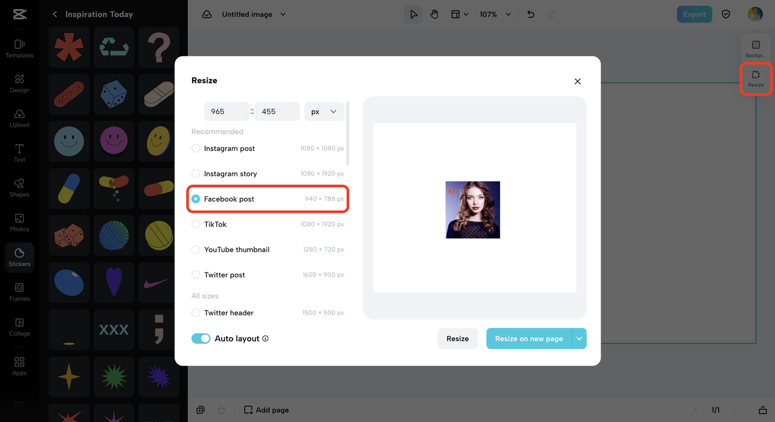Click the Resize button in dialog
Screen dimensions: 775x422
458,338
